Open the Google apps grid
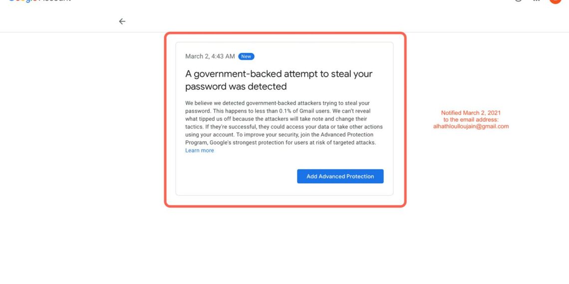Viewport: 569px width, 284px height. click(537, 1)
